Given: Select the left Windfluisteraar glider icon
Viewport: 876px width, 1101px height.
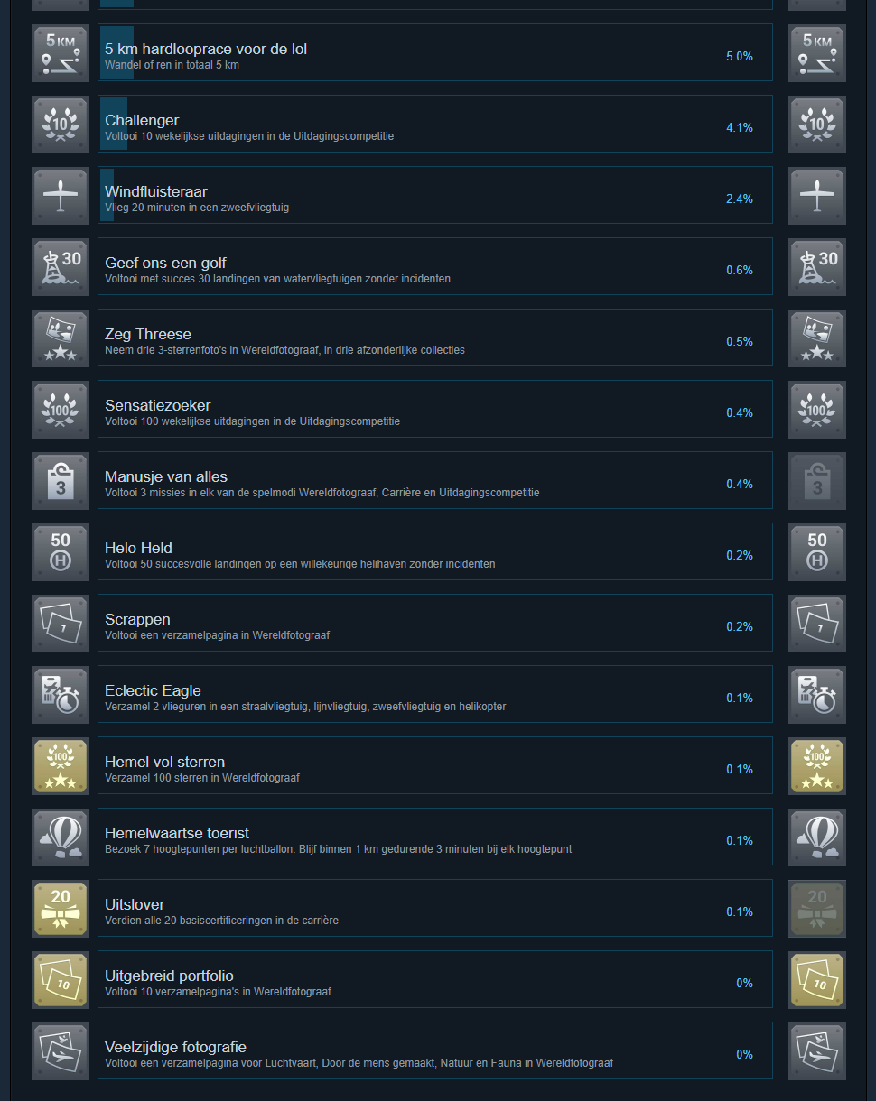Looking at the screenshot, I should [61, 196].
